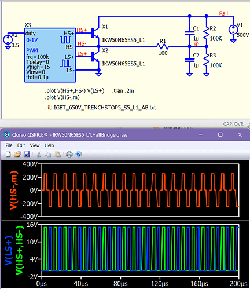Screen dimensions: 250x289
Task: Select resistor R1 in the schematic
Action: (163, 46)
